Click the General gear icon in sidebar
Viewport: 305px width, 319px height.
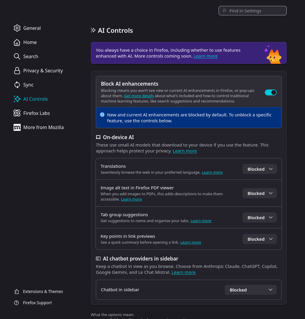17,28
